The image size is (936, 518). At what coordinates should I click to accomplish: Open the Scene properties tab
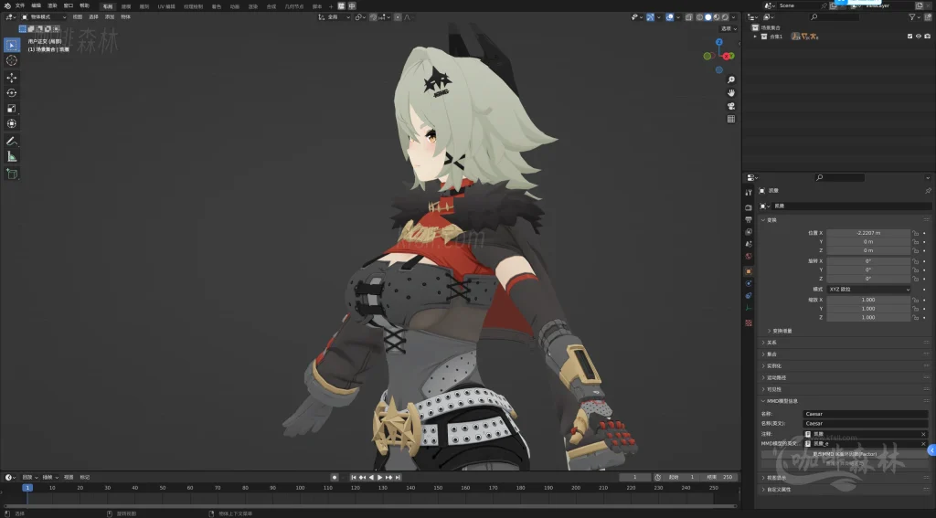pos(749,244)
